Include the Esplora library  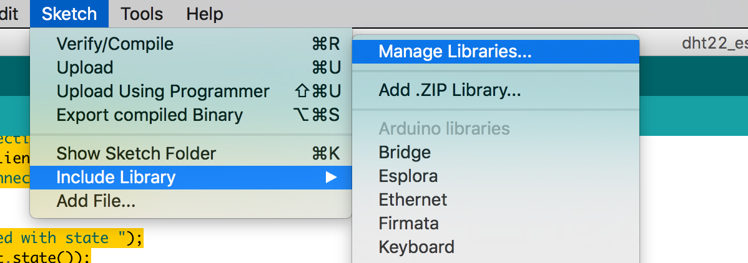pos(408,176)
